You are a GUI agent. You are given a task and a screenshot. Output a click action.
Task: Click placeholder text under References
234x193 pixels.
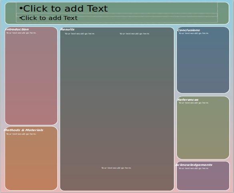pyautogui.click(x=194, y=103)
